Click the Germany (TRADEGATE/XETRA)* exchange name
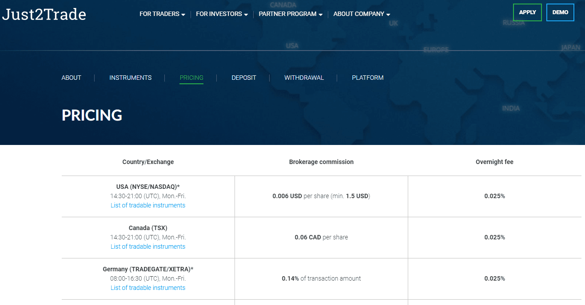The width and height of the screenshot is (585, 305). coord(148,269)
